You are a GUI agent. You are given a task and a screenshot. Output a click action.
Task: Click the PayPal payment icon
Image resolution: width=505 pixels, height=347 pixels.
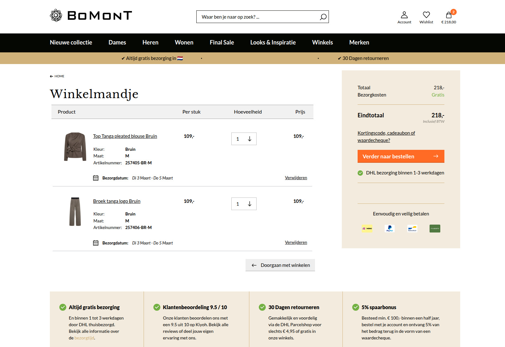[389, 228]
